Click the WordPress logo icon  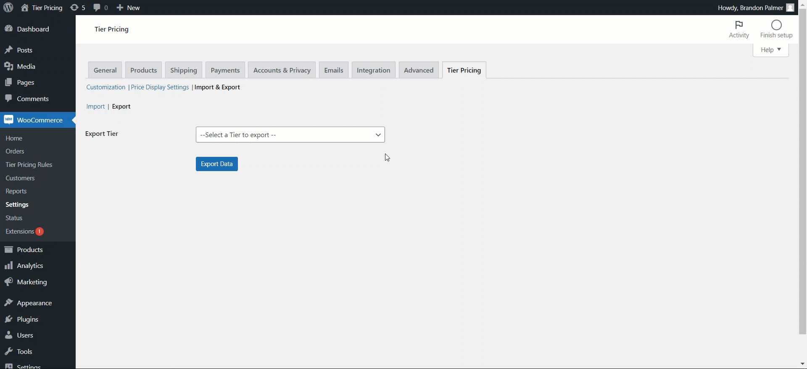pyautogui.click(x=8, y=8)
